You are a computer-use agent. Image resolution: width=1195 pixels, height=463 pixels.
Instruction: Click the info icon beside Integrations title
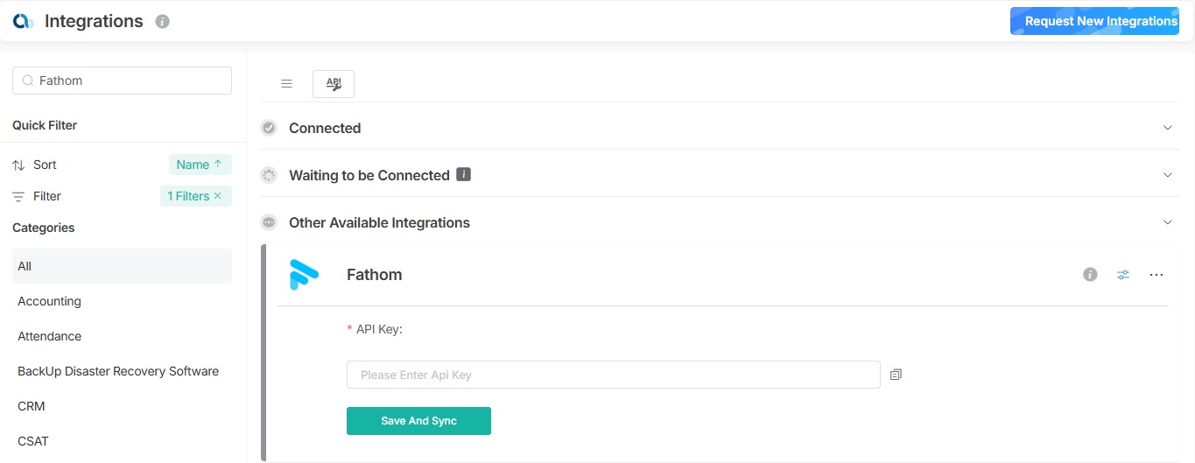[162, 22]
